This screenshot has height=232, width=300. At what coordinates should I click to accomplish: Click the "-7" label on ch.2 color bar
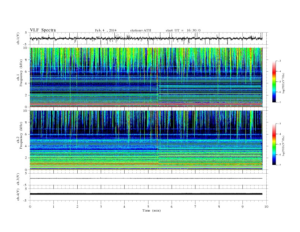point(279,165)
